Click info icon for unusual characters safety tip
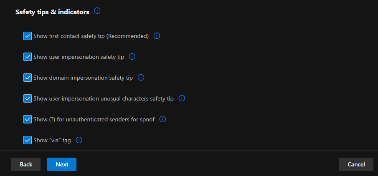Viewport: 378px width, 176px height. point(182,98)
